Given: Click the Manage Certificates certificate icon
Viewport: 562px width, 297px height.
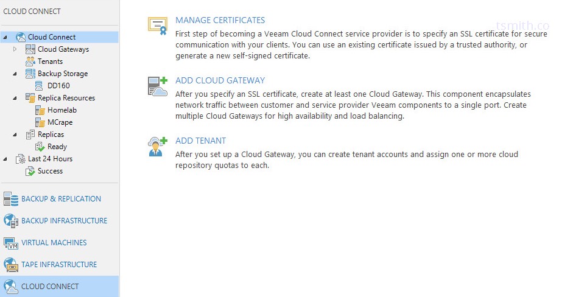Looking at the screenshot, I should 157,26.
